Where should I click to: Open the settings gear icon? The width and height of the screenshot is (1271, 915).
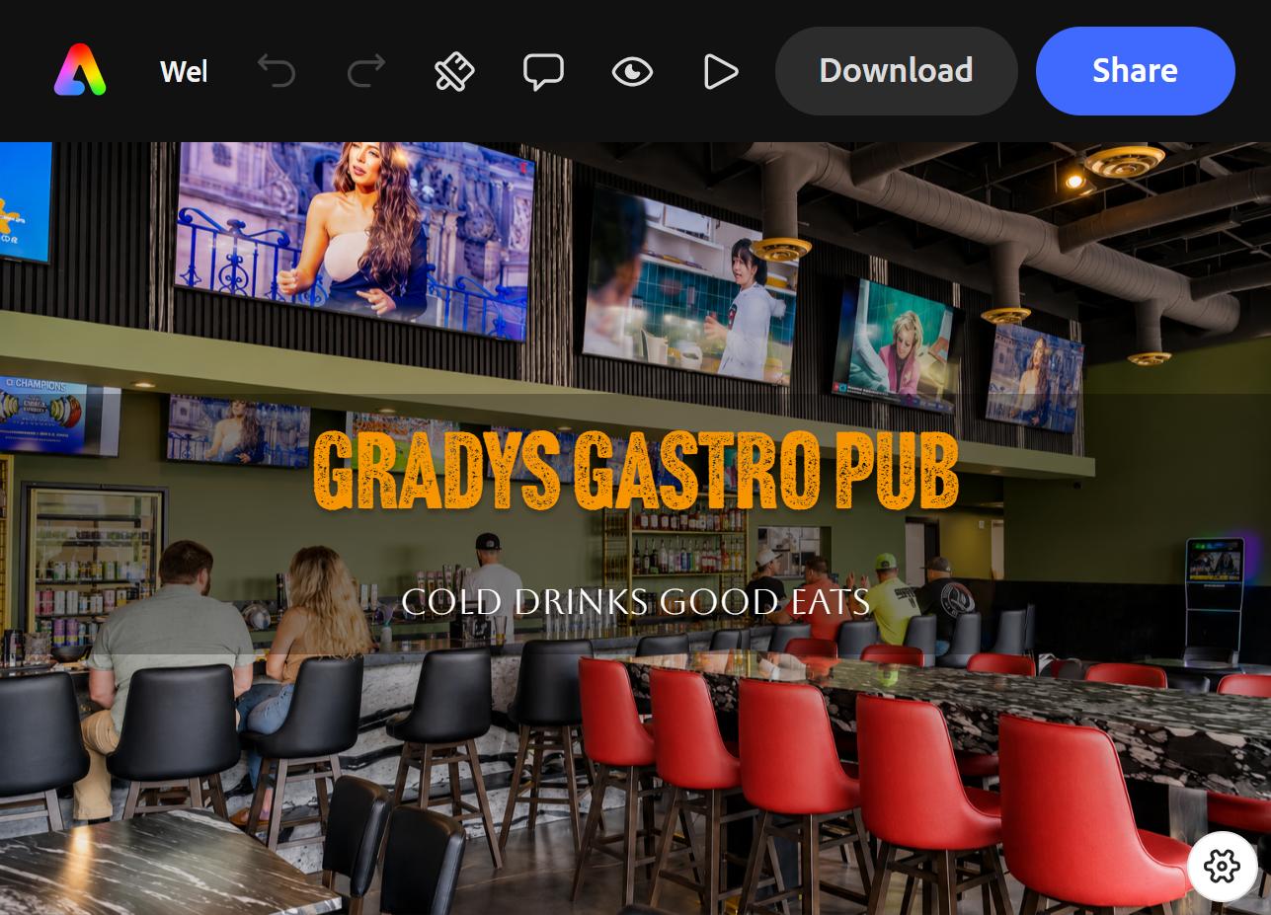(1222, 867)
